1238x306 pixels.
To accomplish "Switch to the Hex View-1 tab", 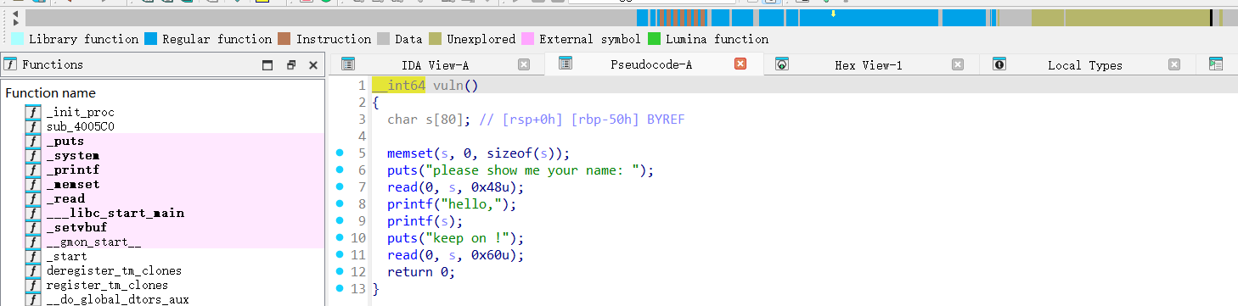I will point(869,65).
